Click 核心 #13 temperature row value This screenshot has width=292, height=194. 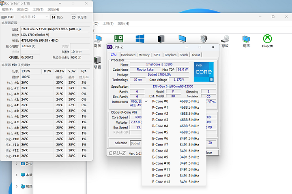pyautogui.click(x=37, y=156)
